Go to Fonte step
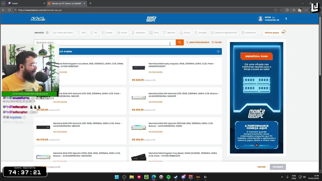This screenshot has height=181, width=322. click(x=122, y=33)
